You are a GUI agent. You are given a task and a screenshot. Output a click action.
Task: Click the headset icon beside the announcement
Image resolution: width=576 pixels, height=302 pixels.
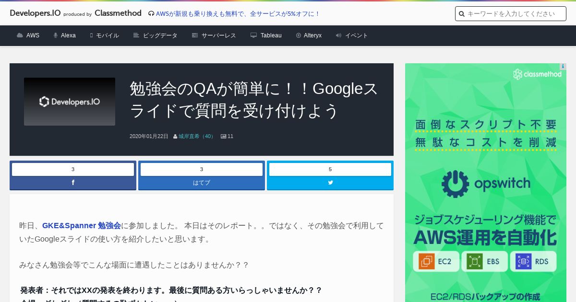[151, 14]
